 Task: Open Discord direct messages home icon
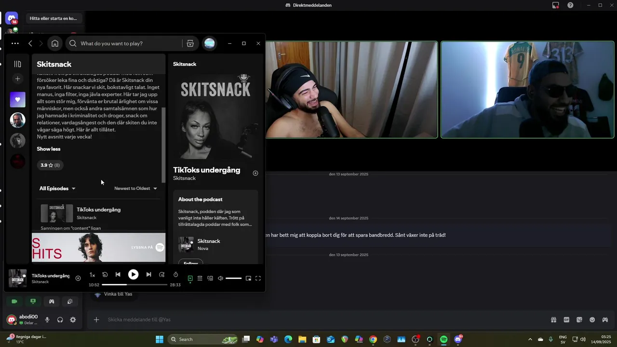(x=12, y=18)
